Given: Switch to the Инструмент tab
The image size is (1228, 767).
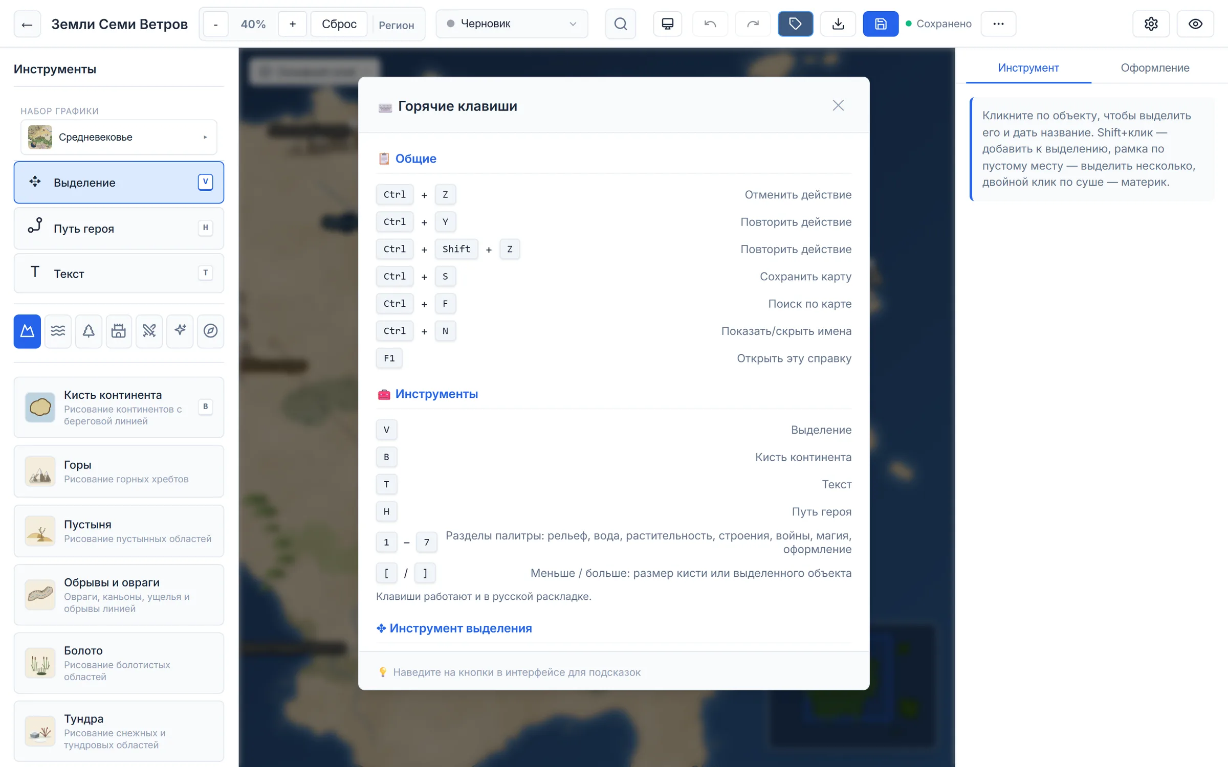Looking at the screenshot, I should (1028, 68).
